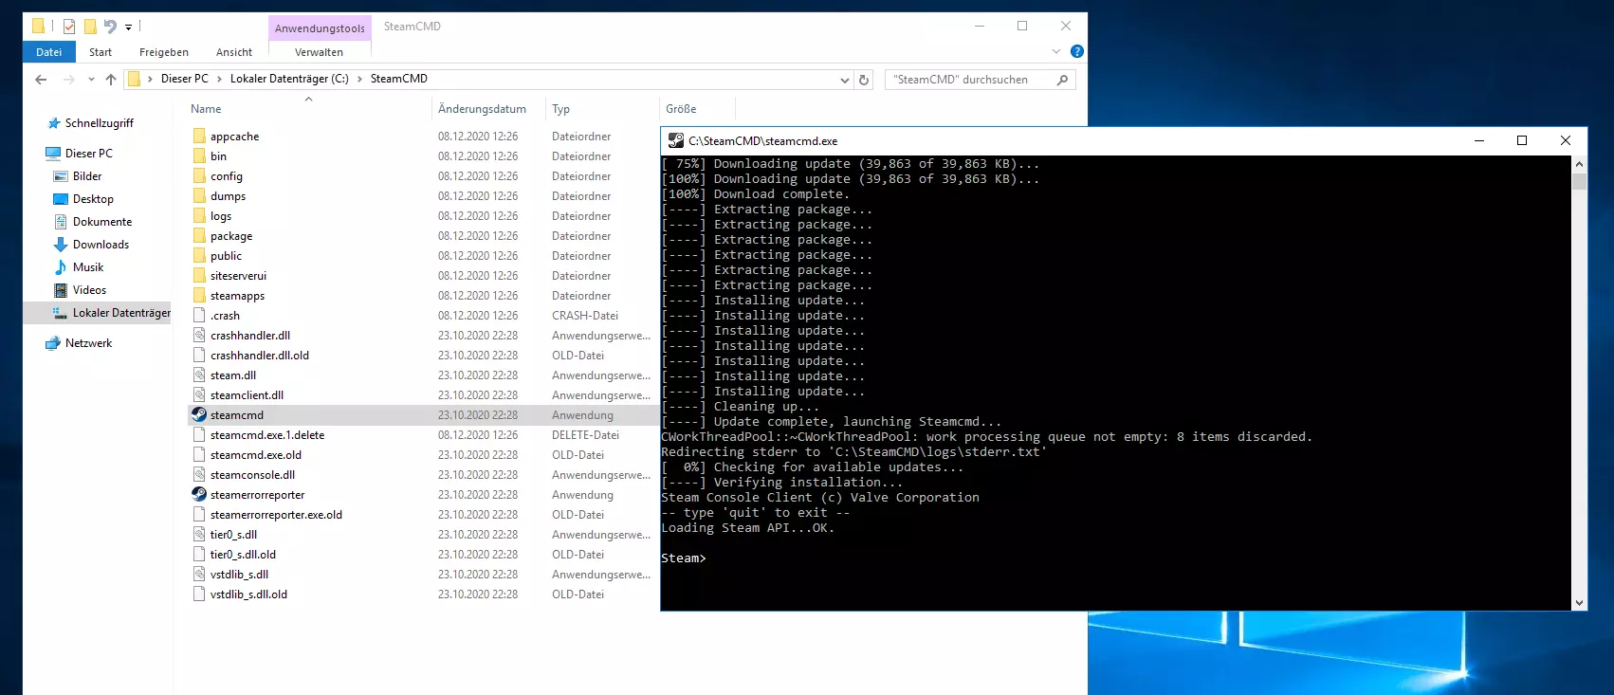The height and width of the screenshot is (695, 1614).
Task: Open Bilder in navigation pane
Action: [87, 175]
